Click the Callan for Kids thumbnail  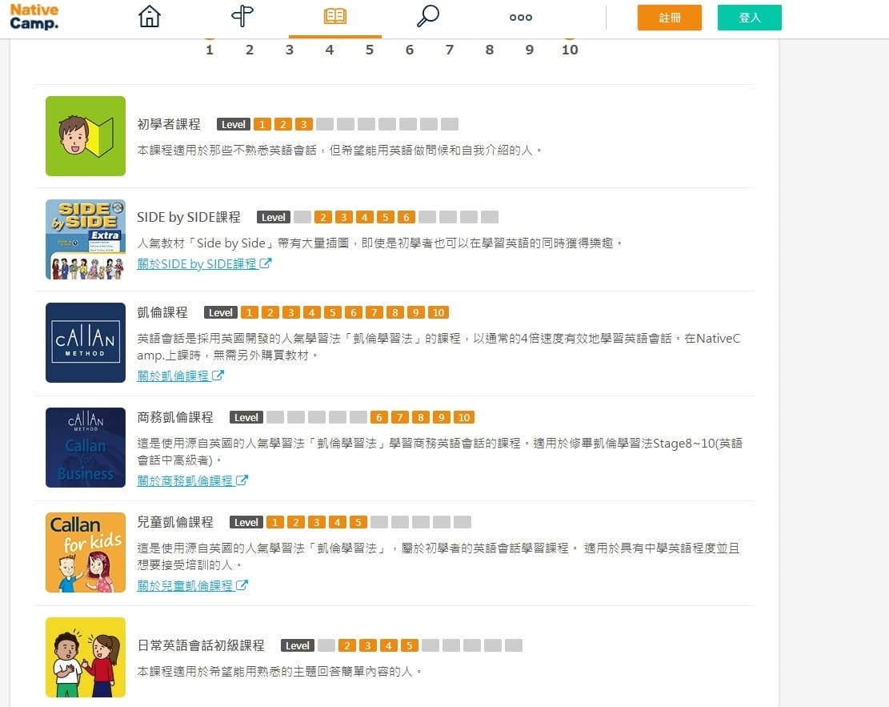(85, 552)
